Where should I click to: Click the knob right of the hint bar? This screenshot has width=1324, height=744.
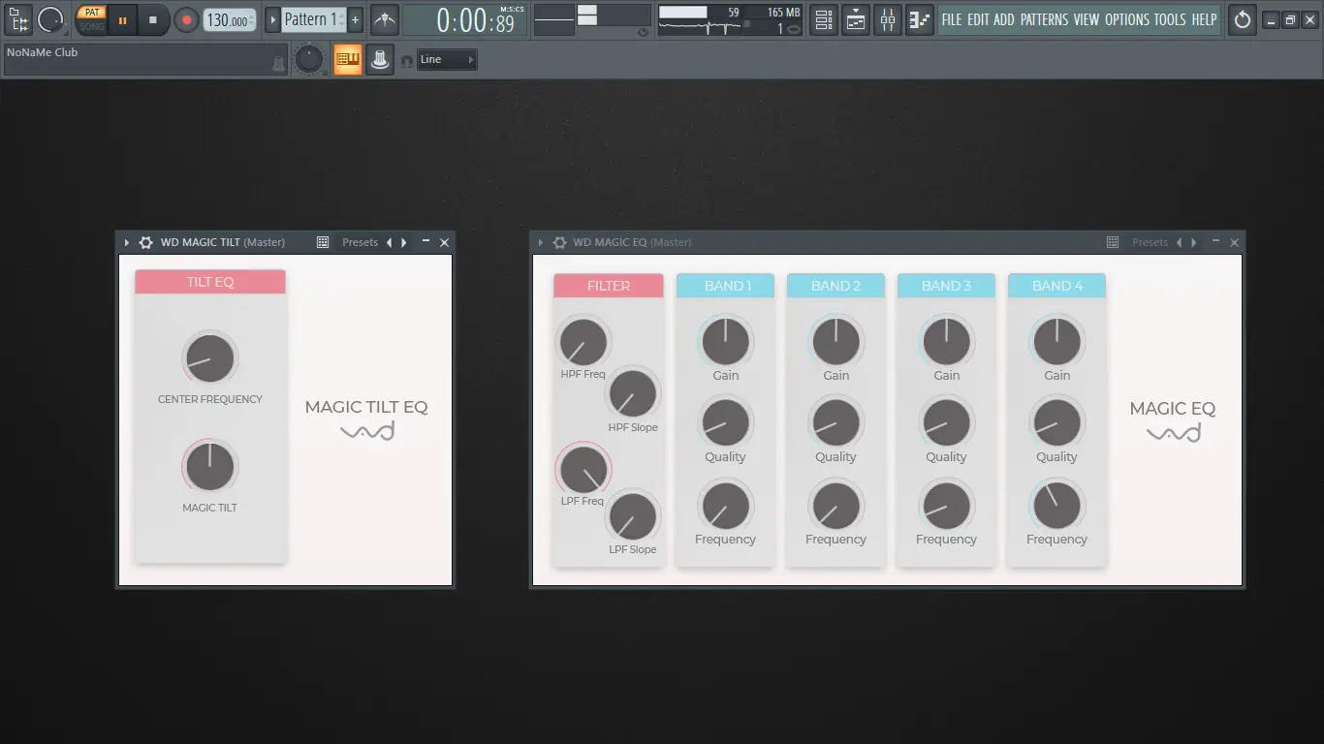click(308, 59)
